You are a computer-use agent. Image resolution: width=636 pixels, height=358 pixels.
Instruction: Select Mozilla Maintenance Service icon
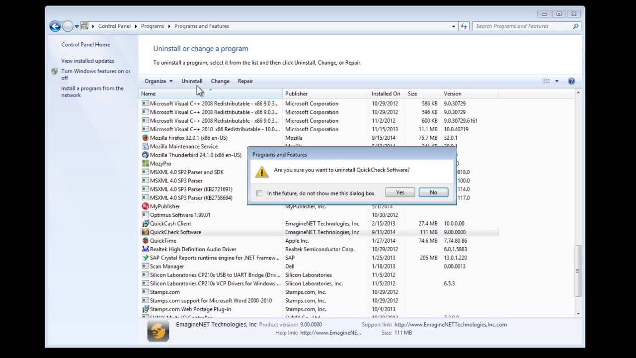pyautogui.click(x=146, y=146)
